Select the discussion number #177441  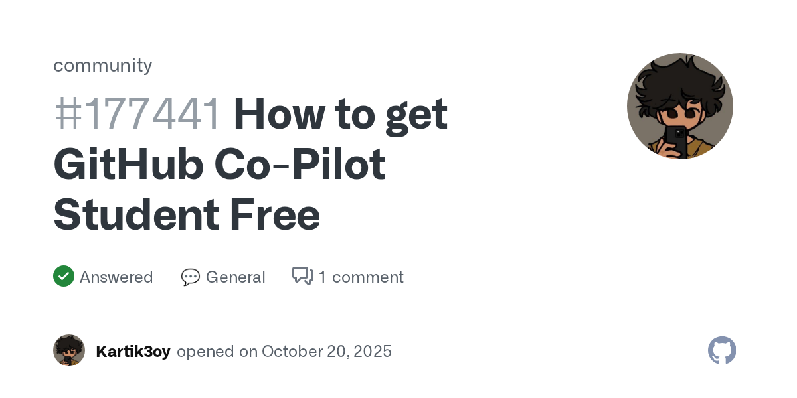pyautogui.click(x=137, y=114)
